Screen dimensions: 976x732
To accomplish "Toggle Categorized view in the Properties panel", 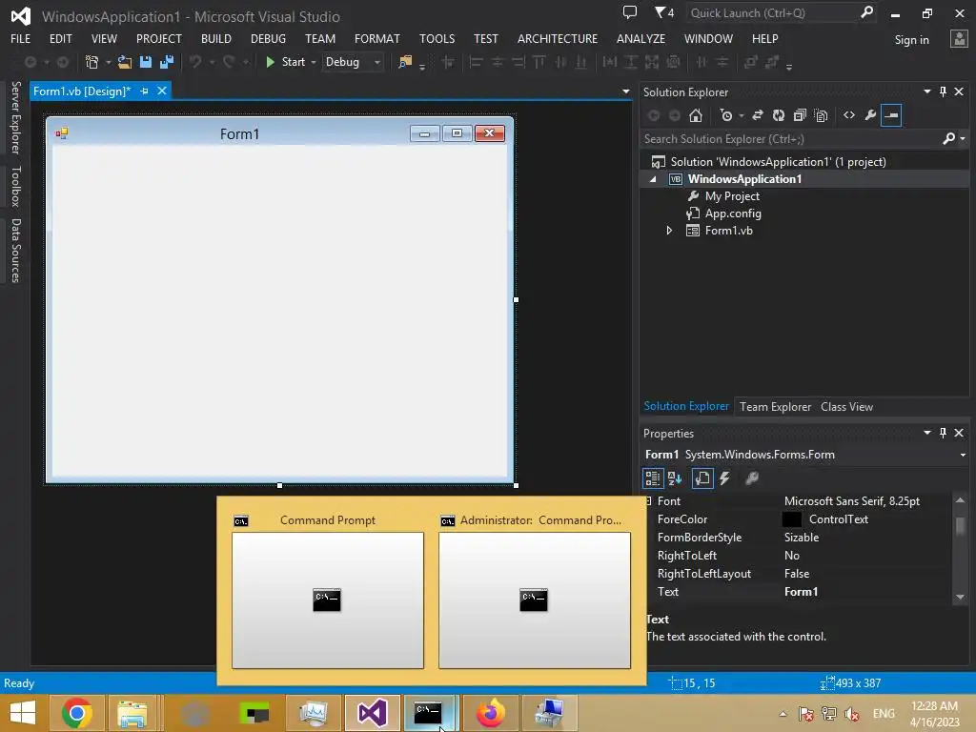I will 652,478.
